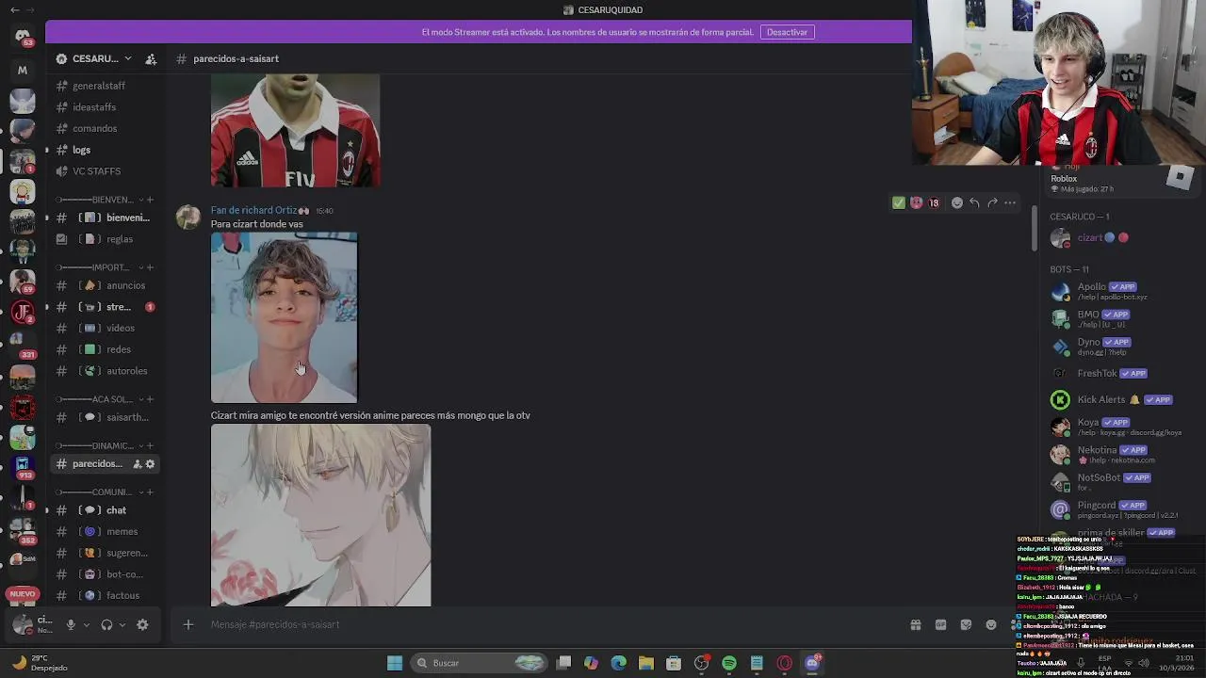This screenshot has height=678, width=1206.
Task: Open more message options ellipsis
Action: point(1010,202)
